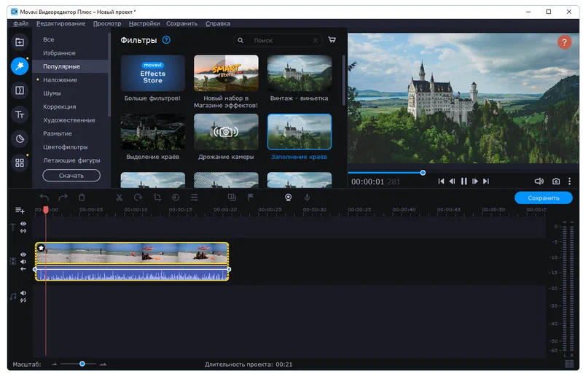Viewport: 583px width, 374px height.
Task: Select the Коррекция filter category
Action: point(59,106)
